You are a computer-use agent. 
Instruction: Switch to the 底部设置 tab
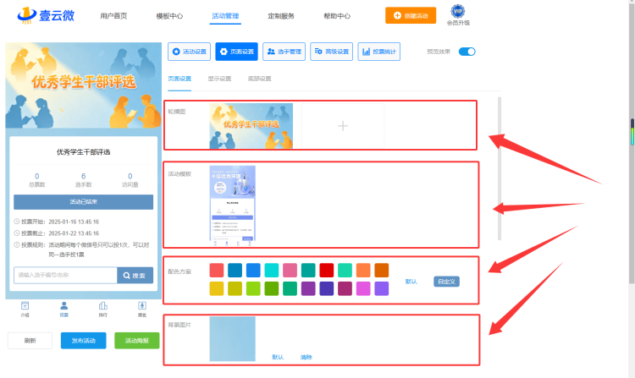tap(260, 79)
